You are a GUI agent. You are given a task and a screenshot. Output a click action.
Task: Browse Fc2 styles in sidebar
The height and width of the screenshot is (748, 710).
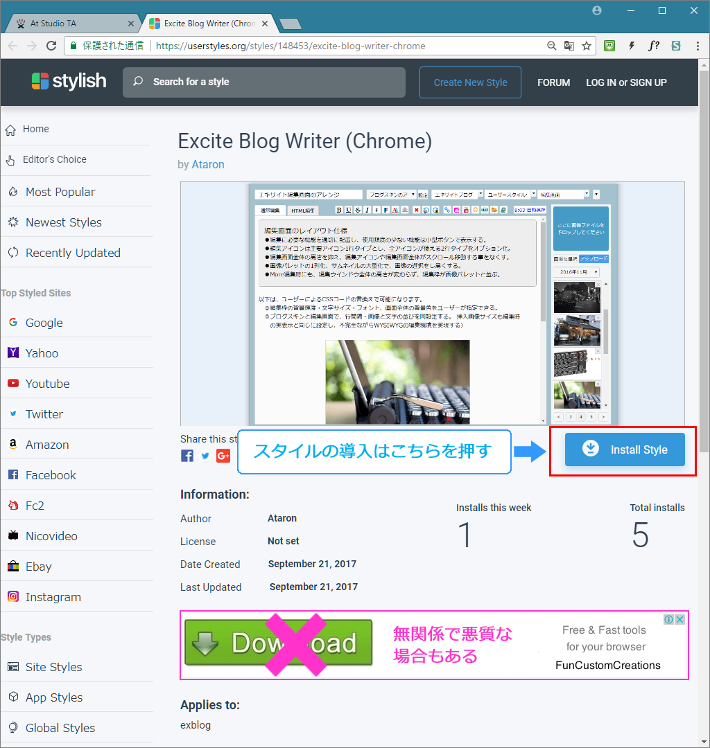(35, 506)
